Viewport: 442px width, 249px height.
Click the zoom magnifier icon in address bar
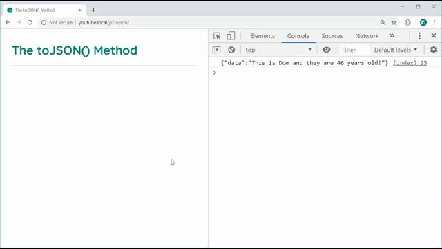pyautogui.click(x=383, y=22)
